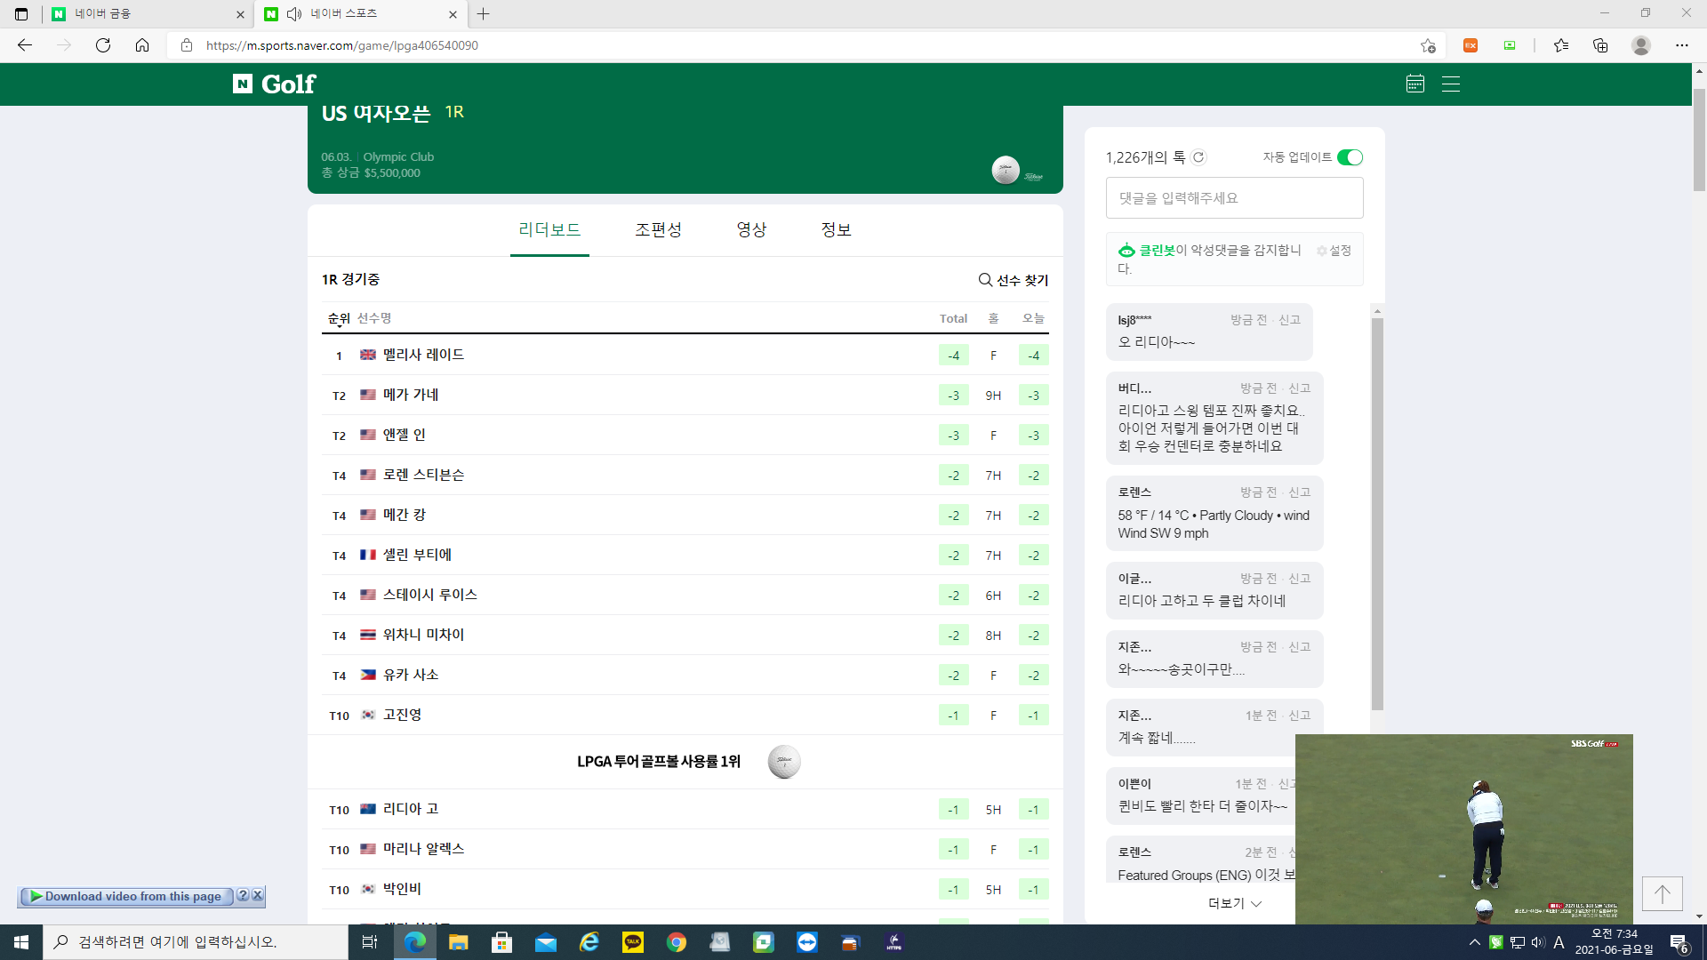Switch to the 리더보드 tab
The image size is (1707, 960).
point(549,230)
